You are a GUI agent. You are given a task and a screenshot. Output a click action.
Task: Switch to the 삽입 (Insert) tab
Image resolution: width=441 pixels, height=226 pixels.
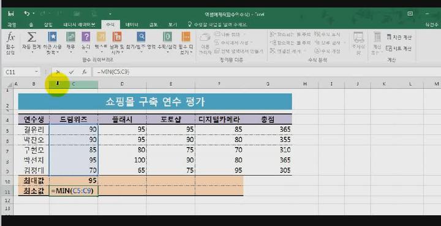click(48, 24)
